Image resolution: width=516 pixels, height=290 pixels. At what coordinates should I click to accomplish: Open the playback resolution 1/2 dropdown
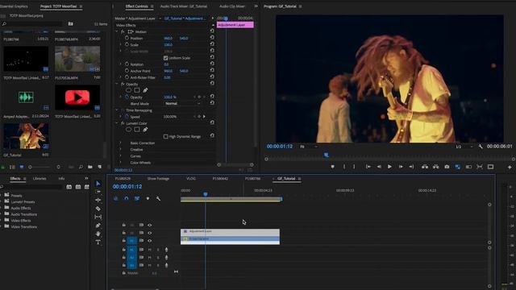(x=464, y=147)
